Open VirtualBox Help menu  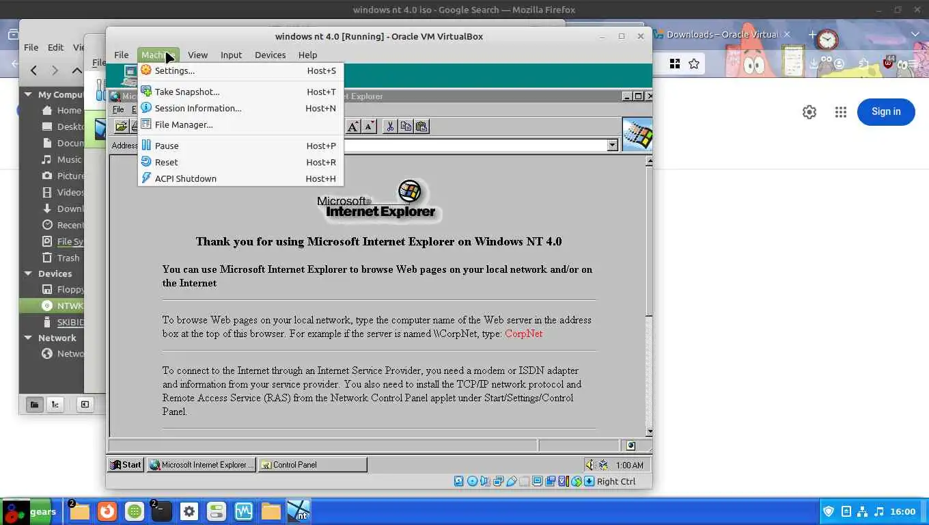pyautogui.click(x=307, y=55)
